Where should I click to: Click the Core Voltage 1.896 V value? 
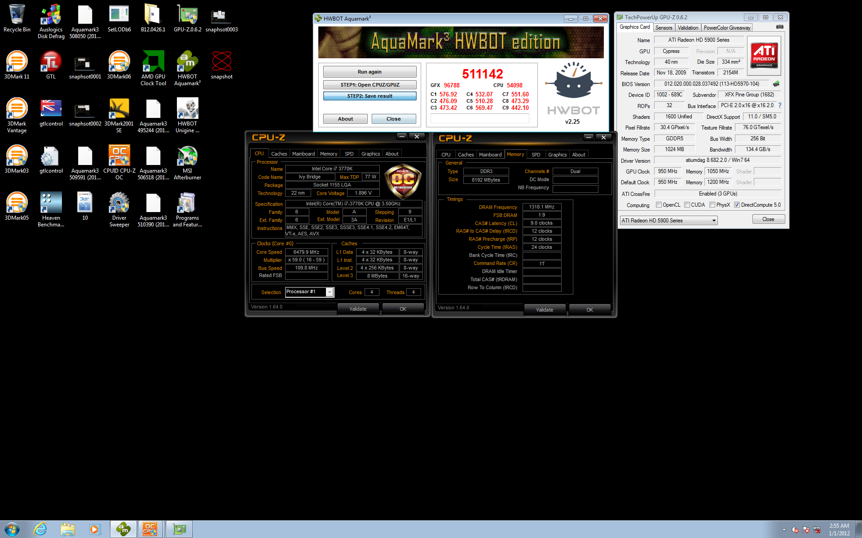(363, 193)
